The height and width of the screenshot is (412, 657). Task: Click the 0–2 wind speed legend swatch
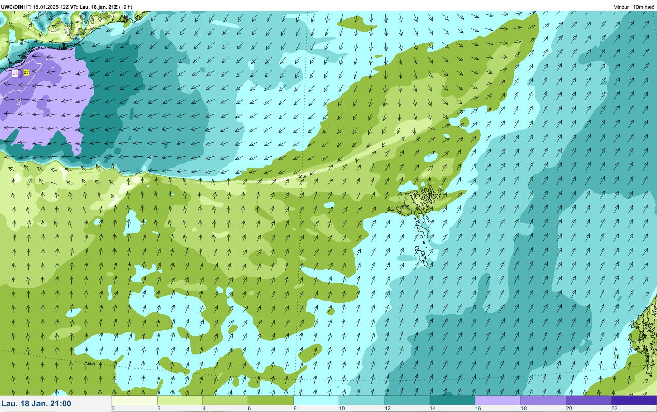134,400
